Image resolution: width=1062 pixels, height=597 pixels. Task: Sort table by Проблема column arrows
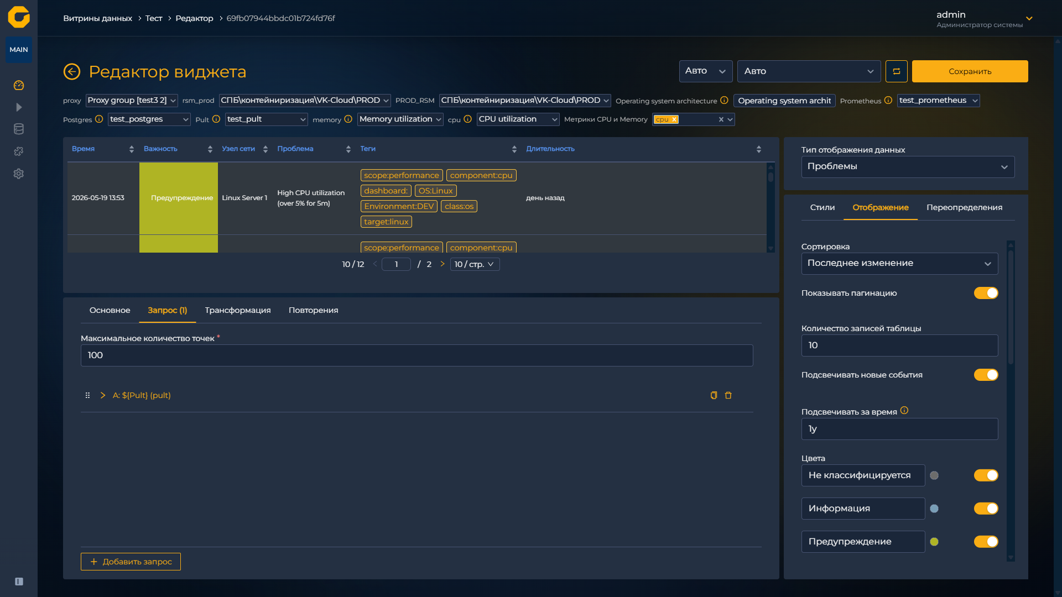coord(348,149)
